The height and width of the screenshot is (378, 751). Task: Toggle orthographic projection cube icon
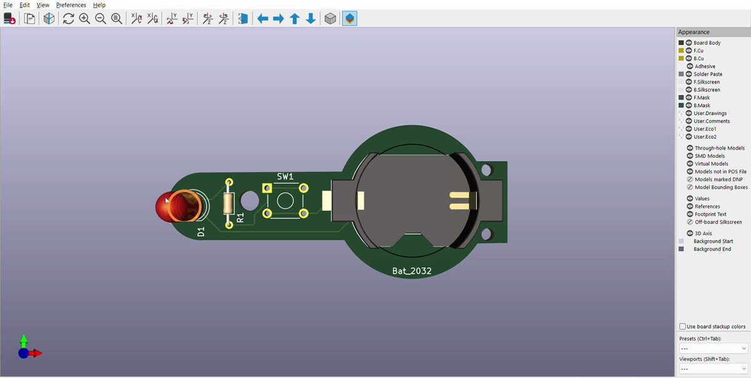click(x=330, y=19)
